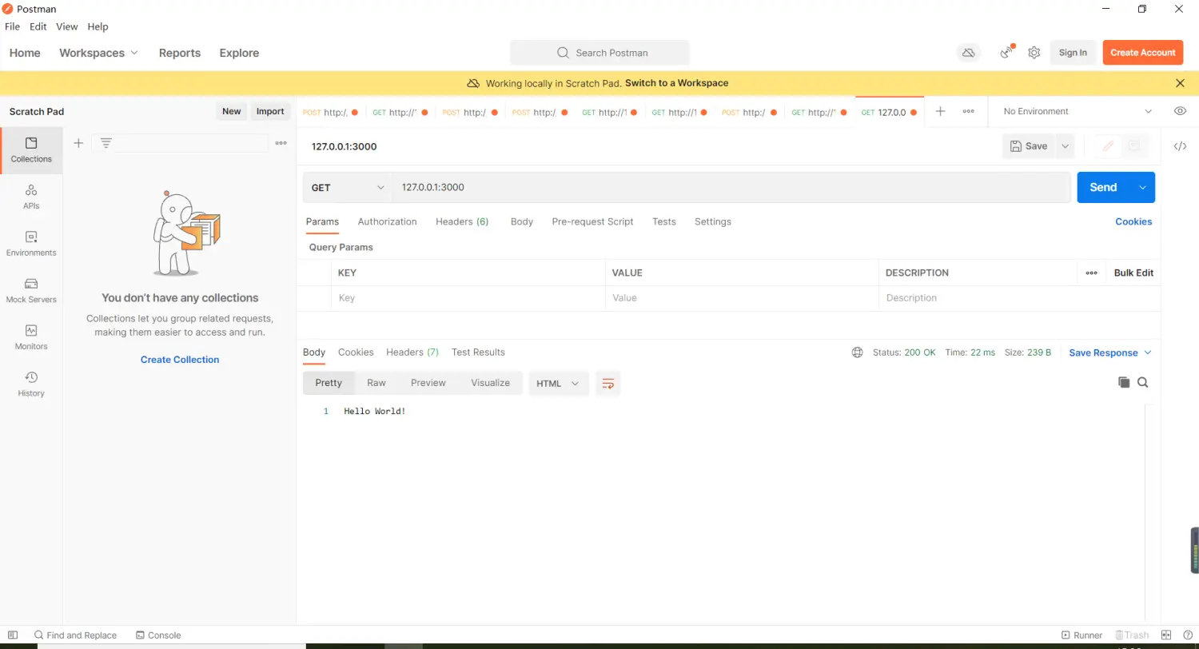Open the settings gear icon
1199x649 pixels.
pos(1034,53)
